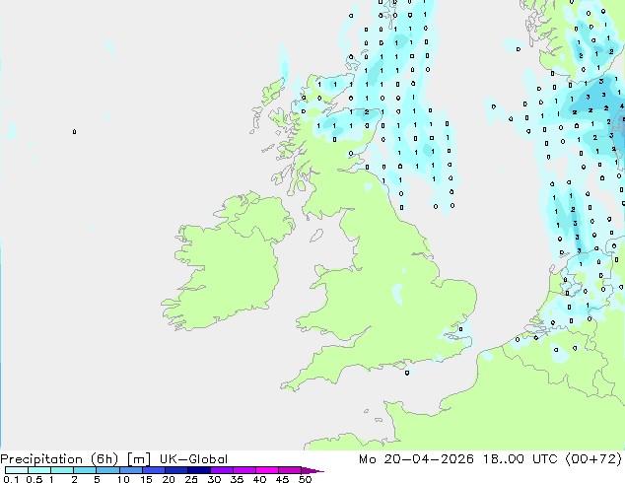Image resolution: width=625 pixels, height=483 pixels.
Task: Click the 40–45 magenta legend box
Action: [x=267, y=470]
